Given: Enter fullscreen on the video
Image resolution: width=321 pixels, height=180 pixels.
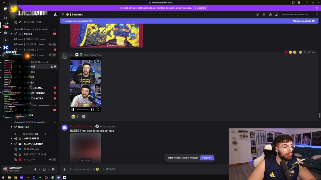Looking at the screenshot, I should [97, 109].
